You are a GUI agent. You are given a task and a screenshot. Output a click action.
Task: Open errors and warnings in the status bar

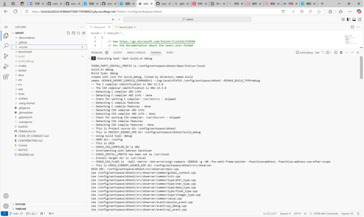click(31, 213)
